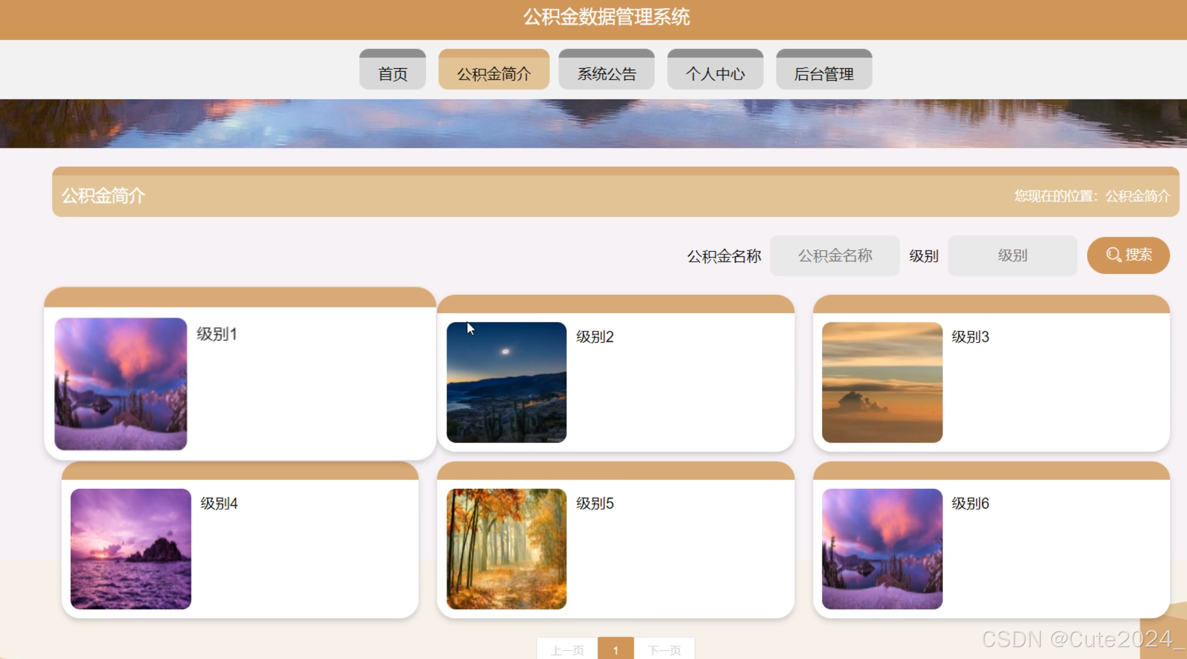Open the 级别1 pink sky lake thumbnail
The width and height of the screenshot is (1187, 659).
click(121, 383)
